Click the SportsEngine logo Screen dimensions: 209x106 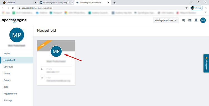pyautogui.click(x=14, y=21)
